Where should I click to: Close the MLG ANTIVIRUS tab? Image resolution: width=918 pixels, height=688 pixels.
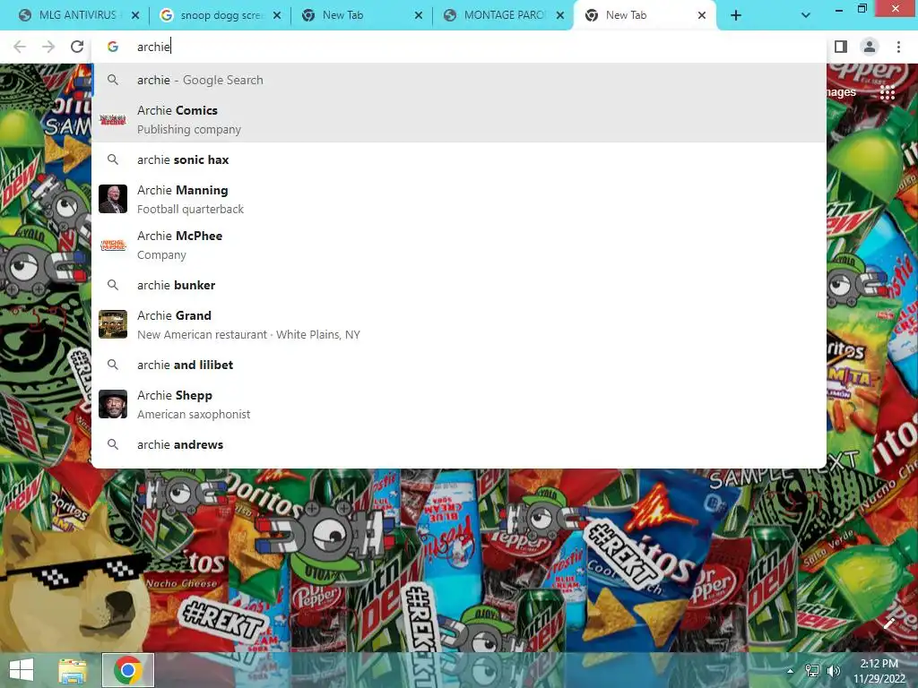click(135, 16)
